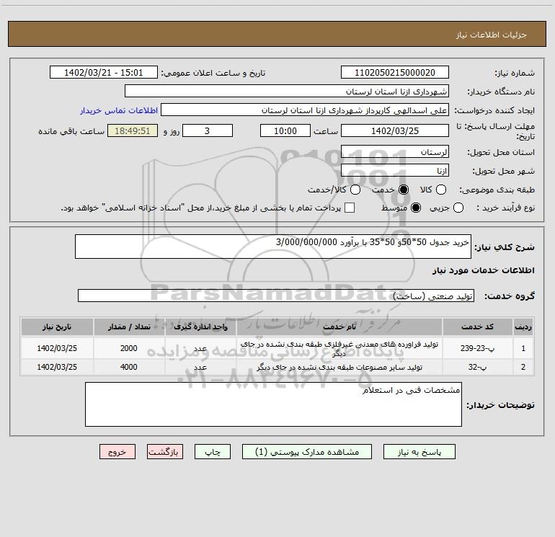The height and width of the screenshot is (537, 555).
Task: Click the need number field 1102050215000020
Action: (x=395, y=72)
